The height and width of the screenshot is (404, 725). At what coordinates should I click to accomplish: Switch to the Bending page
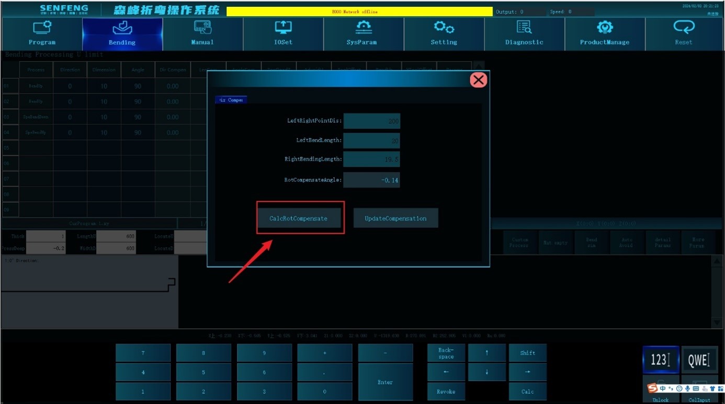coord(122,34)
